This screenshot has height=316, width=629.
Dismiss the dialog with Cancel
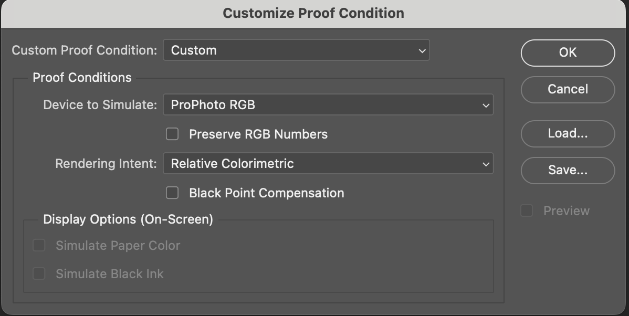[x=568, y=89]
